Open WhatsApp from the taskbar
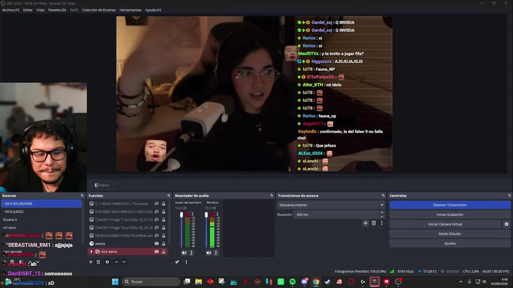 (281, 282)
